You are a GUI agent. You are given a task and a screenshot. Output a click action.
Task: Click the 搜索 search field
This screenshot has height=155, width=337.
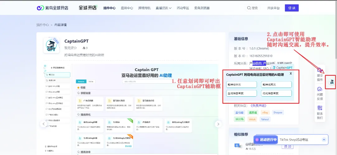[x=253, y=8]
